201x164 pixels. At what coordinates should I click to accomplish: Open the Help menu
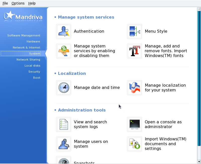coord(32,3)
